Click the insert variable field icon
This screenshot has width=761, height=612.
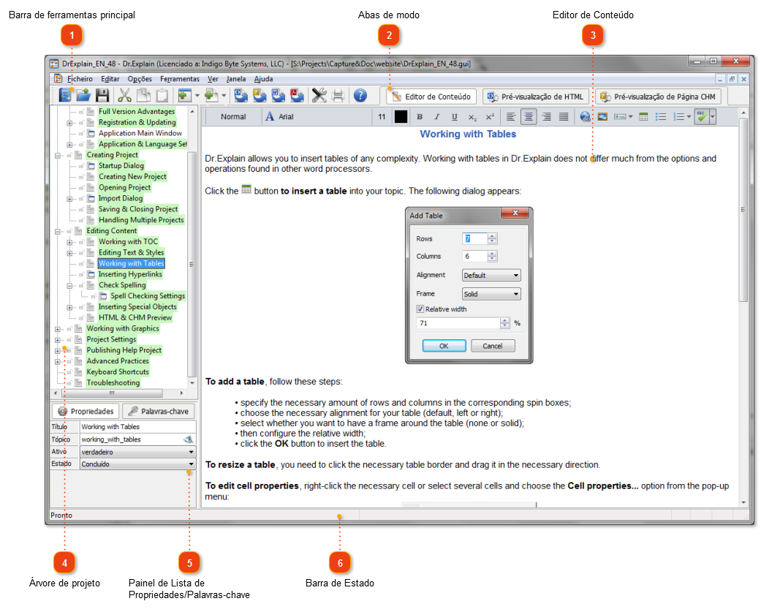pos(620,117)
